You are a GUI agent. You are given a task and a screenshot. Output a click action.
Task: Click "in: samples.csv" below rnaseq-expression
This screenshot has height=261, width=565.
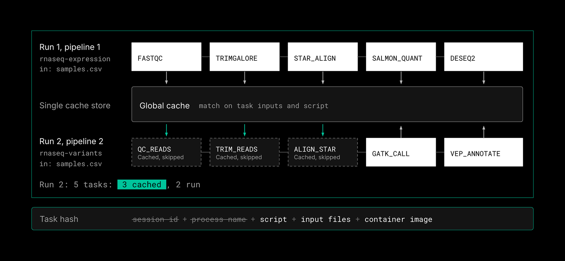pos(71,69)
